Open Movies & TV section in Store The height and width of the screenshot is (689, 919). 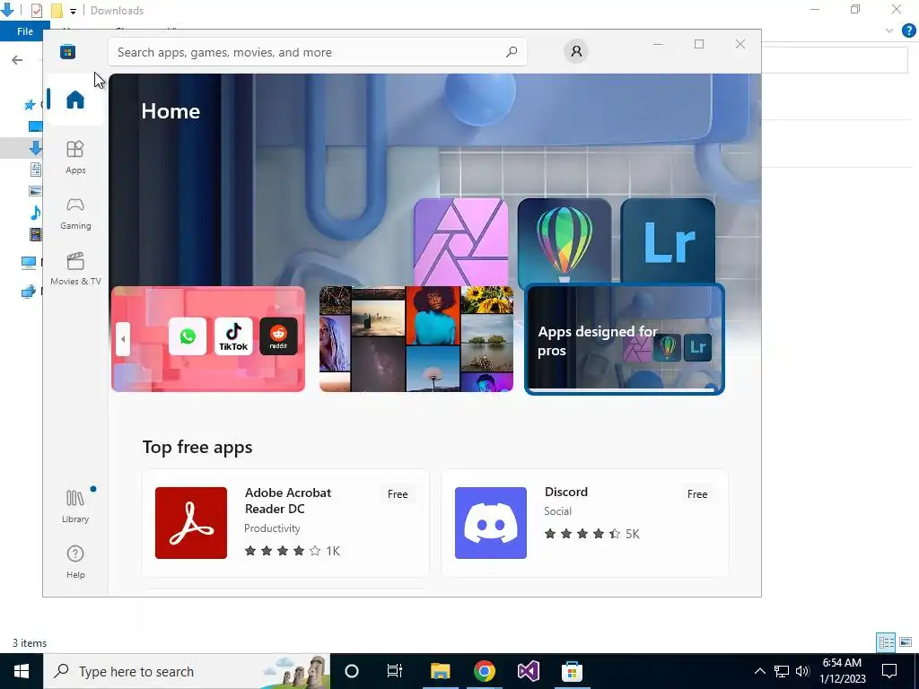coord(75,268)
